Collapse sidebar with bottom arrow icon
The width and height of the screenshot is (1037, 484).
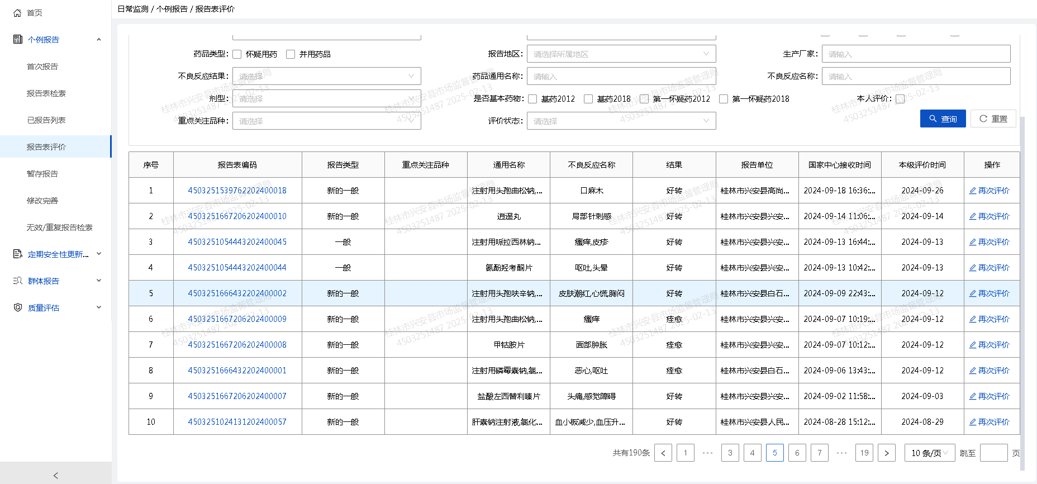pyautogui.click(x=55, y=475)
